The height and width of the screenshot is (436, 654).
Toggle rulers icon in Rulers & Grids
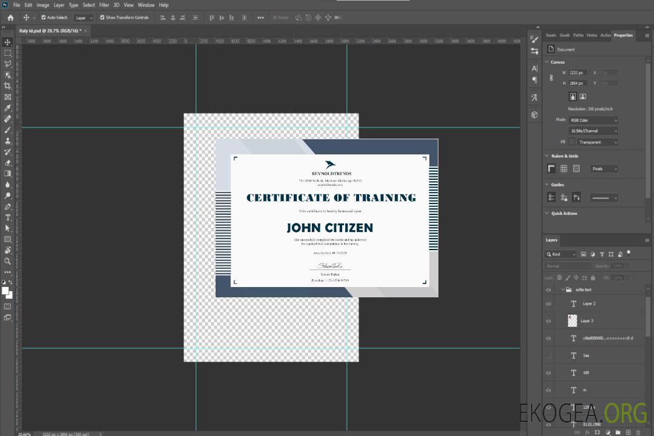pyautogui.click(x=551, y=168)
